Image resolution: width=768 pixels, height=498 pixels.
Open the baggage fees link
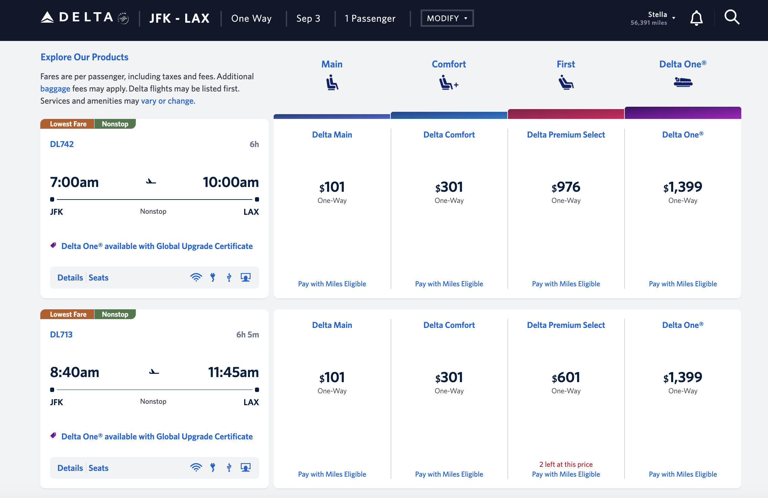click(x=55, y=89)
